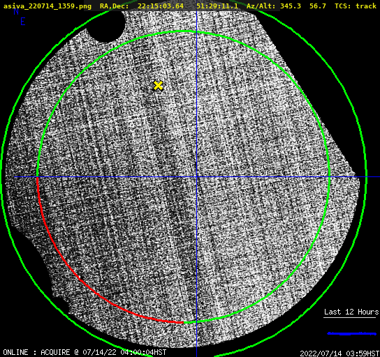Click the blue plot line under Last 12 Hours
Viewport: 380px width, 357px height.
point(351,333)
